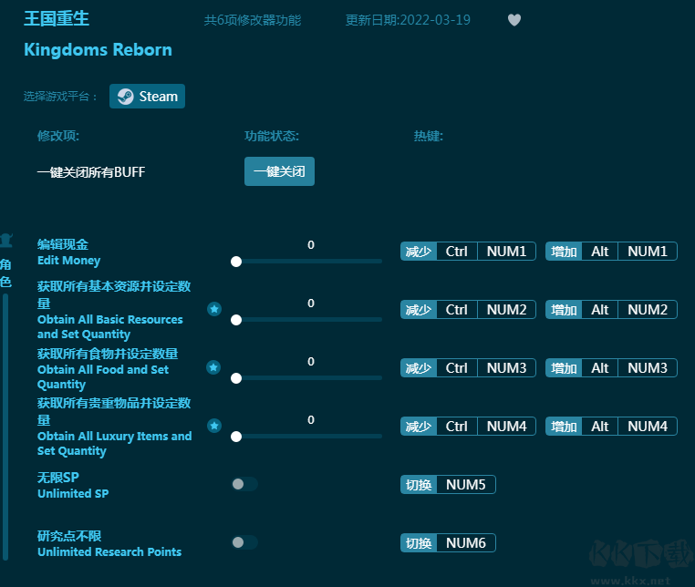The image size is (695, 587).
Task: Click the Unlimited SP label
Action: 73,493
